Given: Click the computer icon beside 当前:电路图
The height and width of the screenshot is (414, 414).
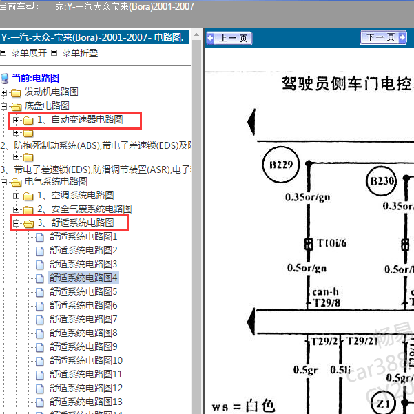Looking at the screenshot, I should (x=4, y=79).
